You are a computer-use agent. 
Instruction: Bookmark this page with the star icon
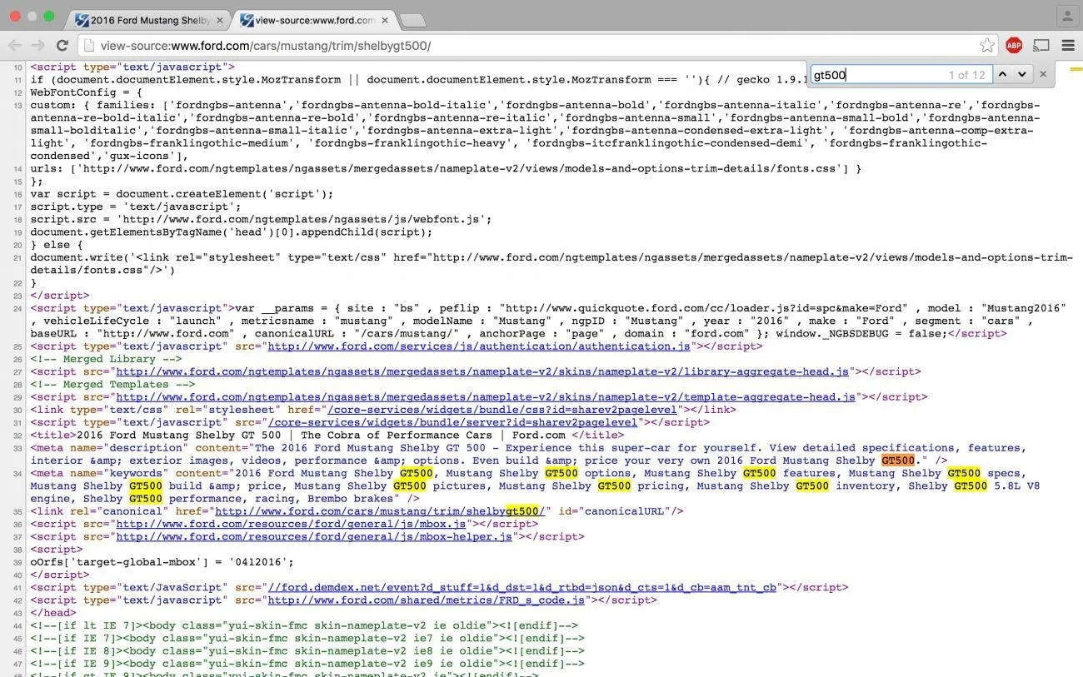point(987,46)
